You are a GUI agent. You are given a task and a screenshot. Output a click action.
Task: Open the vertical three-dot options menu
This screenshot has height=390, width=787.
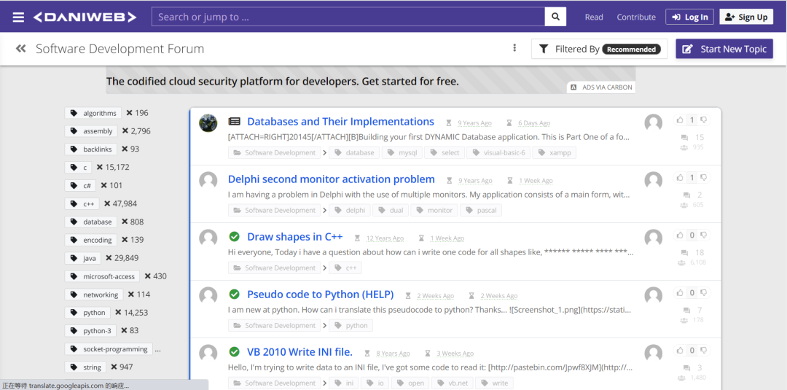tap(514, 48)
